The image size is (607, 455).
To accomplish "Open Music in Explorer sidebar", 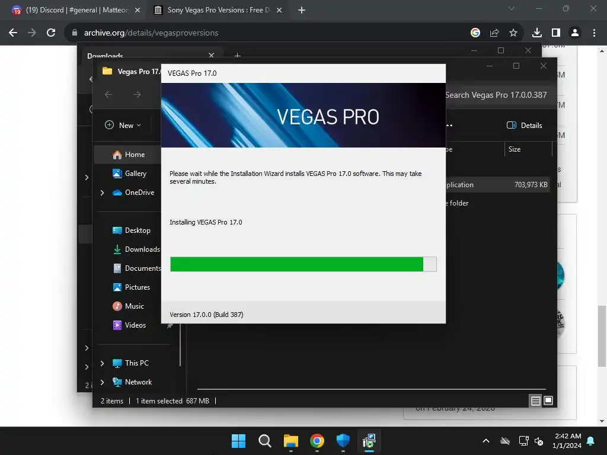I will [x=128, y=306].
